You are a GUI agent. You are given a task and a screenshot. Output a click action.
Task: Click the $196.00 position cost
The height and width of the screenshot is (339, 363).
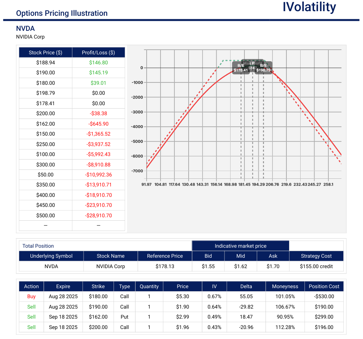pos(324,327)
